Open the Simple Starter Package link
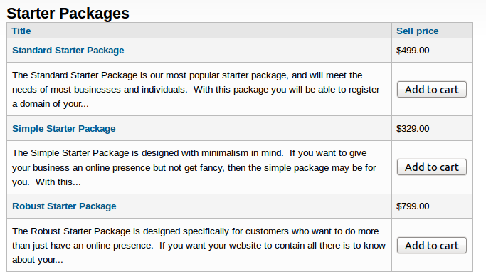The height and width of the screenshot is (272, 486). (x=63, y=128)
